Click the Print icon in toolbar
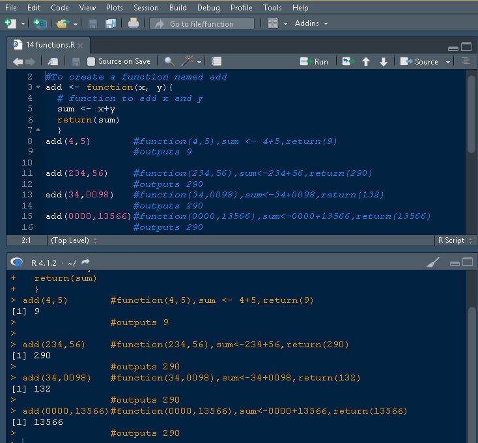Screen dimensions: 478x443 [x=133, y=23]
